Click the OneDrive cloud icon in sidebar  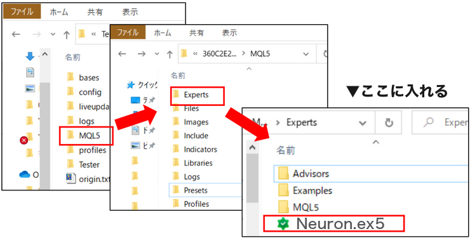coord(25,175)
